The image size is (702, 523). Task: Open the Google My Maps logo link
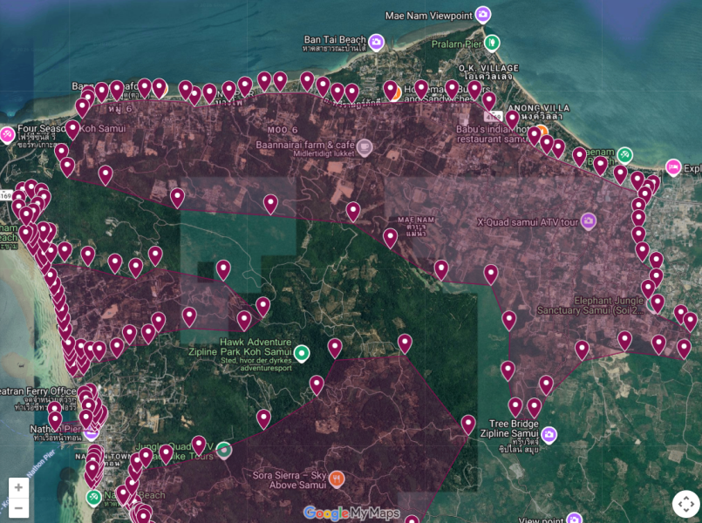[351, 513]
